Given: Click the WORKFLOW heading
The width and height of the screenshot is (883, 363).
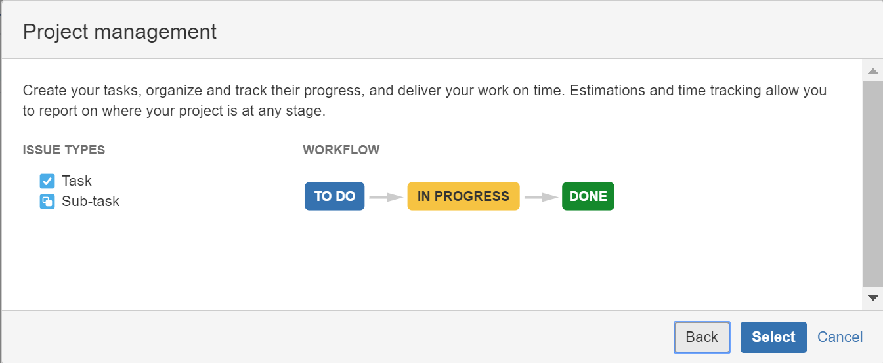Looking at the screenshot, I should tap(341, 150).
